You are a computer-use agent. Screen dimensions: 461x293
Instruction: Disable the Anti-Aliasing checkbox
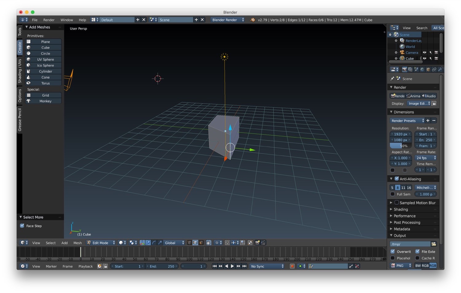pyautogui.click(x=397, y=179)
